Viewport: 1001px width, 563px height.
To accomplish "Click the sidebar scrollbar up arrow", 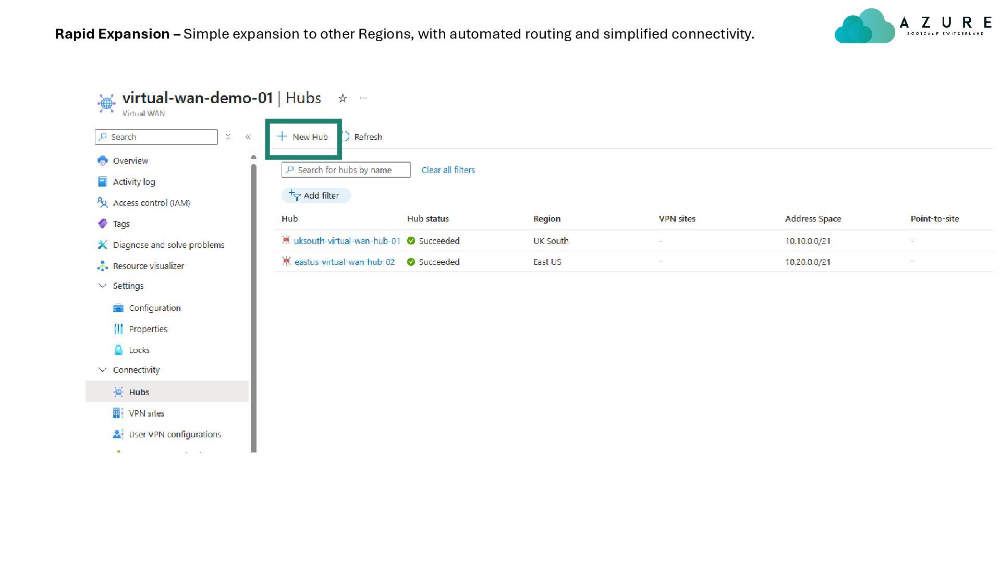I will [253, 157].
